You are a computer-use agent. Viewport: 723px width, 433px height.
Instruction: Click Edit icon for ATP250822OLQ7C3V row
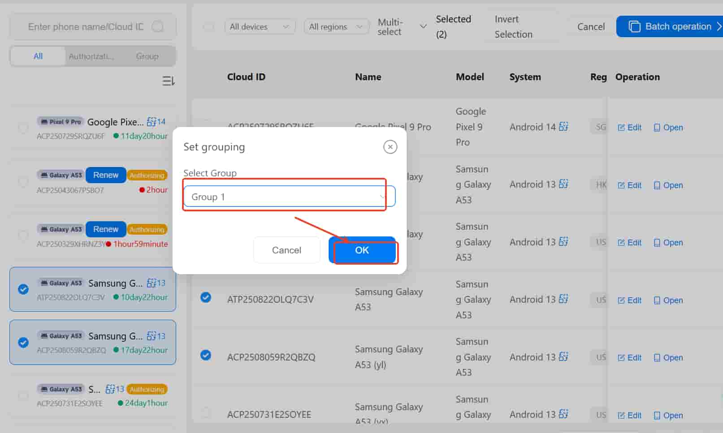pyautogui.click(x=621, y=300)
